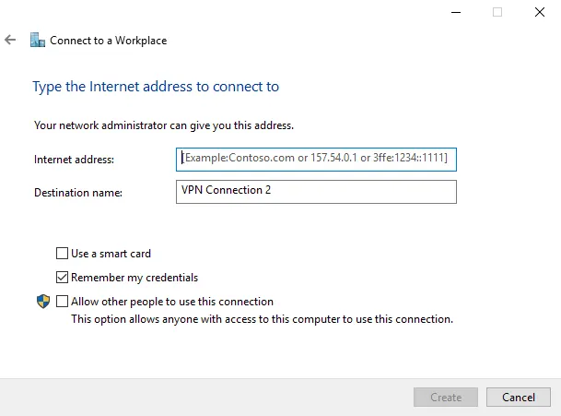Enable the Use a smart card checkbox

(x=63, y=254)
